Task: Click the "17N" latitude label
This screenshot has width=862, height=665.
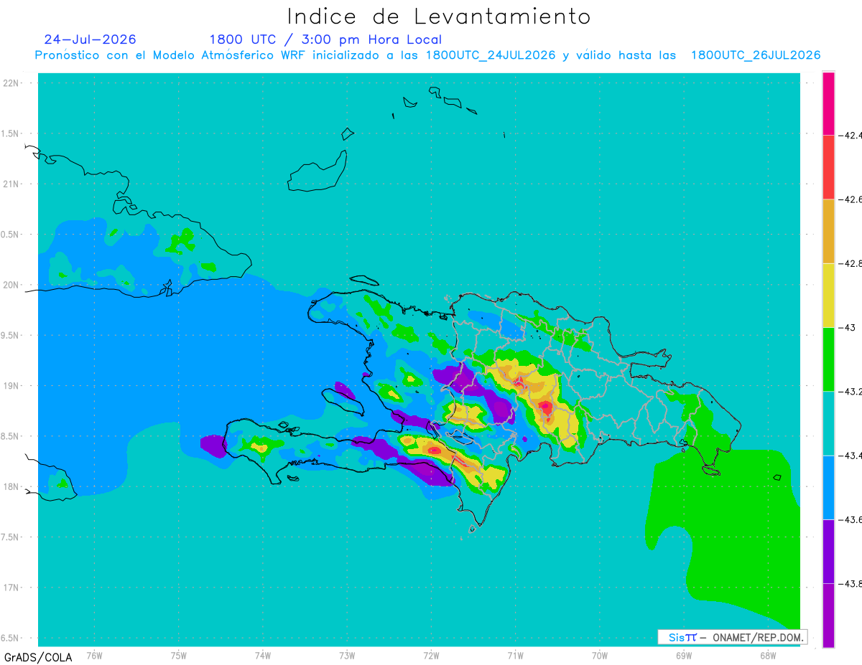Action: tap(11, 588)
